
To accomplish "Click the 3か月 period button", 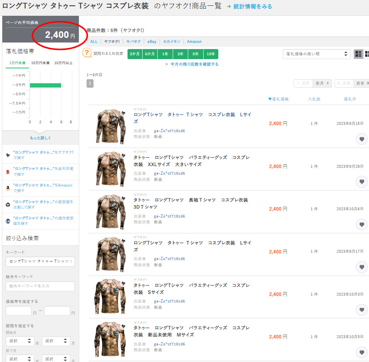I will coord(135,54).
